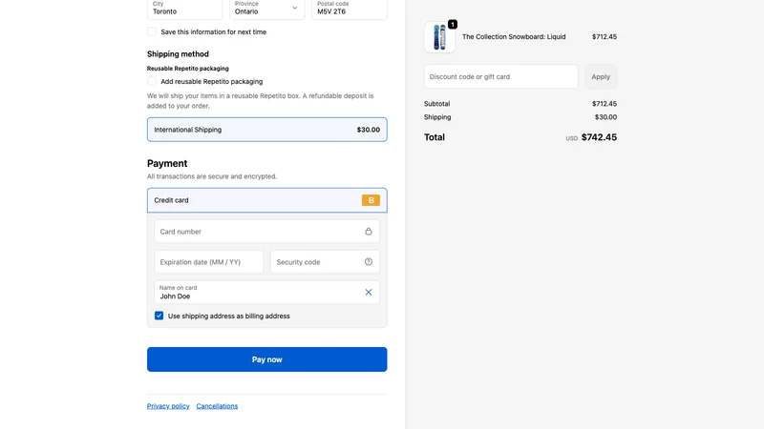This screenshot has width=764, height=429.
Task: Click the City field showing Toronto
Action: (184, 9)
